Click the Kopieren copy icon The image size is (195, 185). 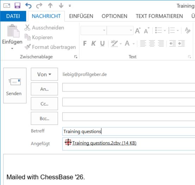[28, 37]
